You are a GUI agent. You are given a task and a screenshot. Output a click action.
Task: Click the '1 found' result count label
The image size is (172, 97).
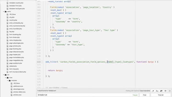click(x=135, y=95)
